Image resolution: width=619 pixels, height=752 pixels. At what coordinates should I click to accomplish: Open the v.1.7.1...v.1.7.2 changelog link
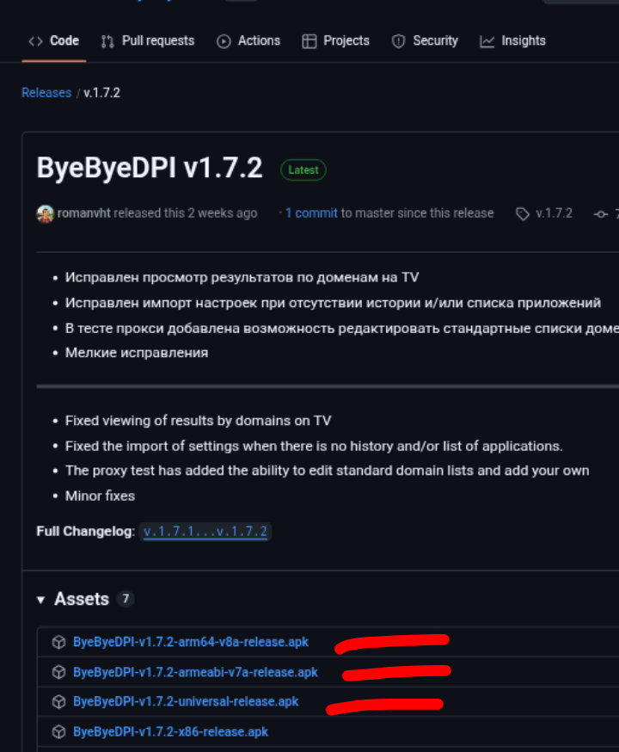[205, 532]
